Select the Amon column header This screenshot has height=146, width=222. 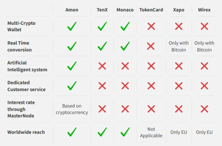point(72,10)
